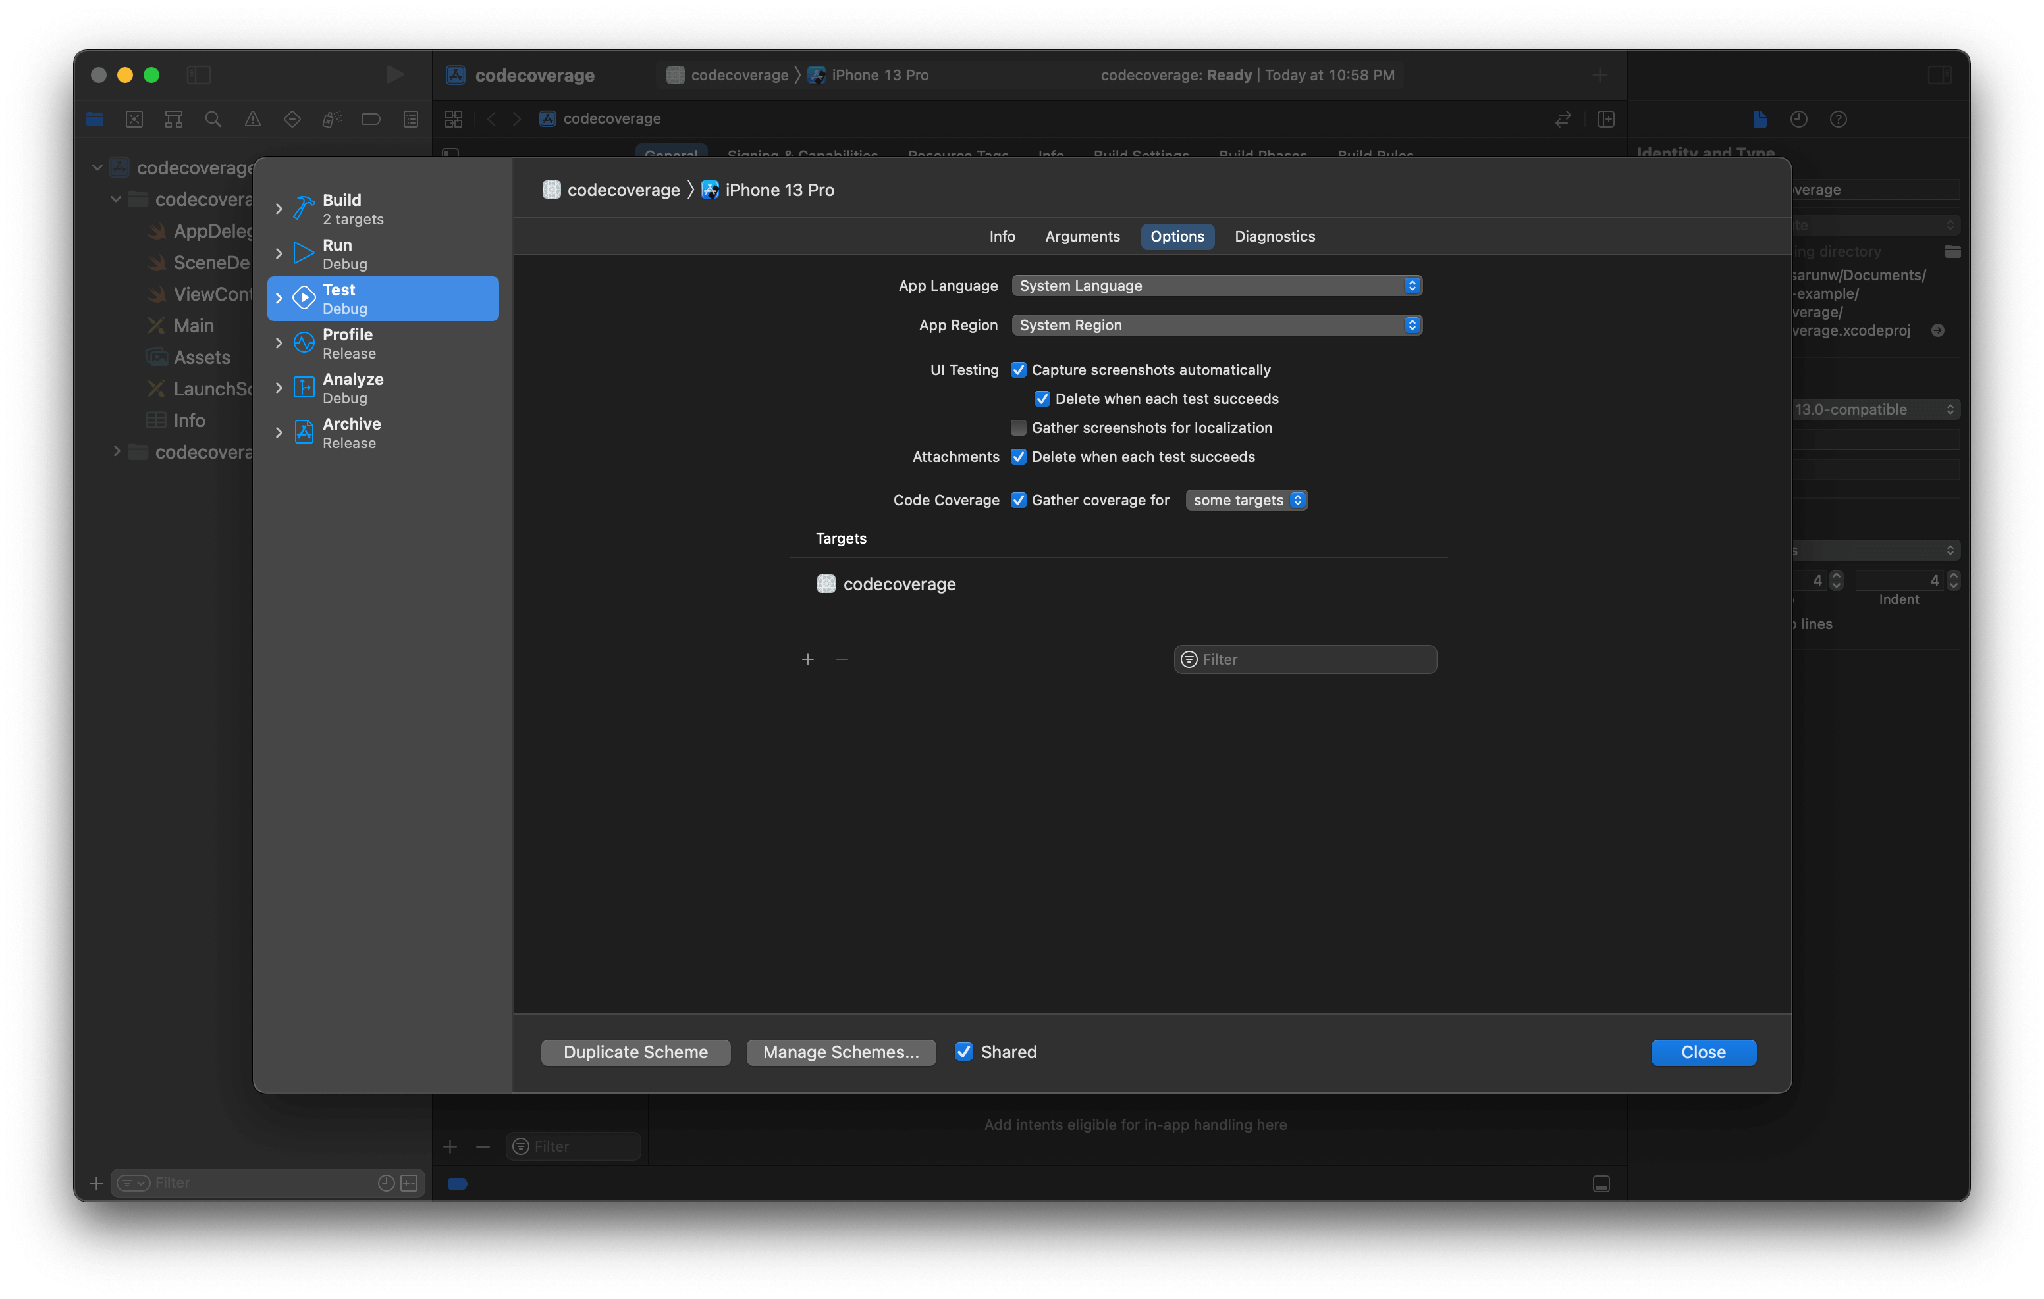Switch to the Arguments tab

(1081, 237)
